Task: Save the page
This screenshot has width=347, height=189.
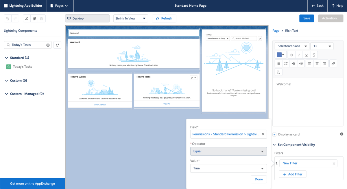Action: point(307,18)
